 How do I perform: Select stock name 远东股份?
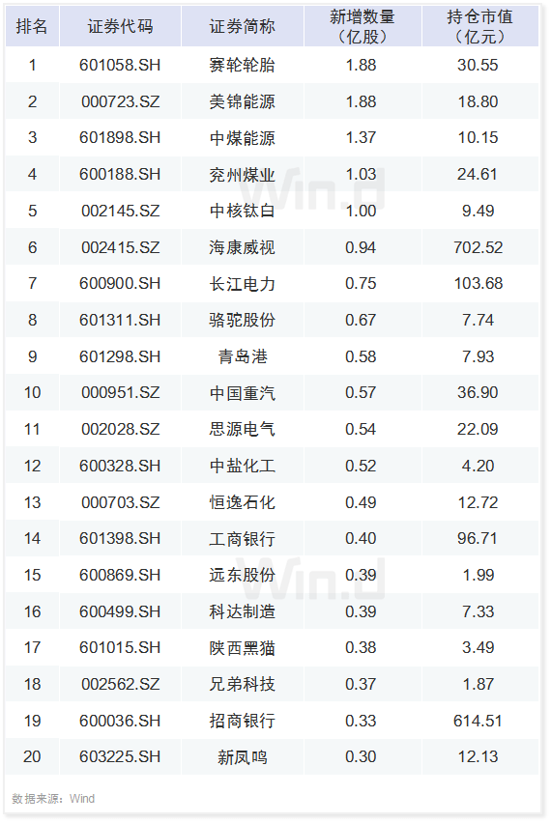(x=242, y=576)
